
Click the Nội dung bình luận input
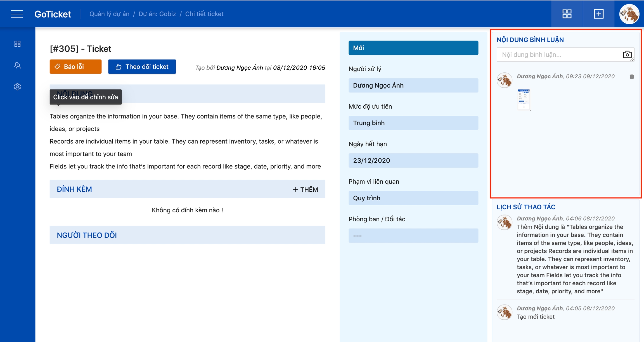click(x=559, y=54)
